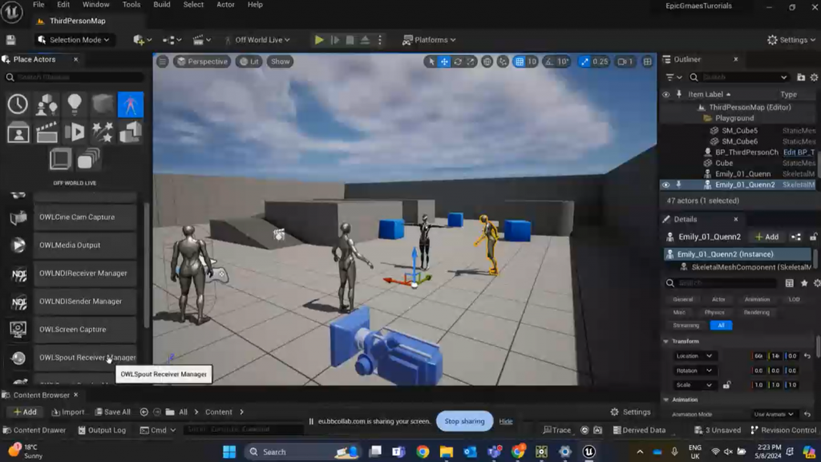Open the File menu
The image size is (821, 462).
click(x=38, y=5)
